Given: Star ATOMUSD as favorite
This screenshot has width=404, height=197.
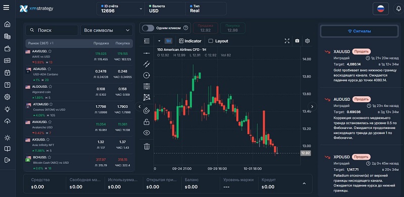Looking at the screenshot, I should [x=51, y=104].
